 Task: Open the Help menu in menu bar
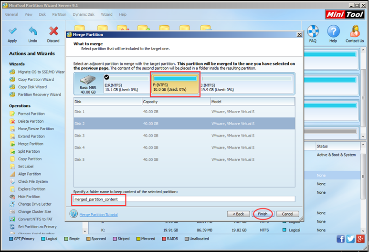coord(123,14)
